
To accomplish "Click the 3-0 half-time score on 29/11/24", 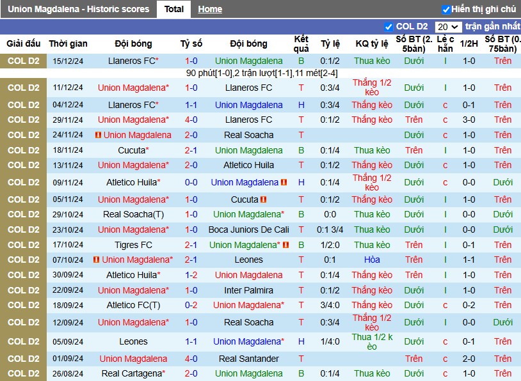I will tap(469, 120).
